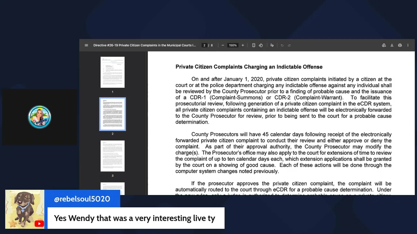Click the total page count '8'
The width and height of the screenshot is (417, 234).
click(212, 45)
